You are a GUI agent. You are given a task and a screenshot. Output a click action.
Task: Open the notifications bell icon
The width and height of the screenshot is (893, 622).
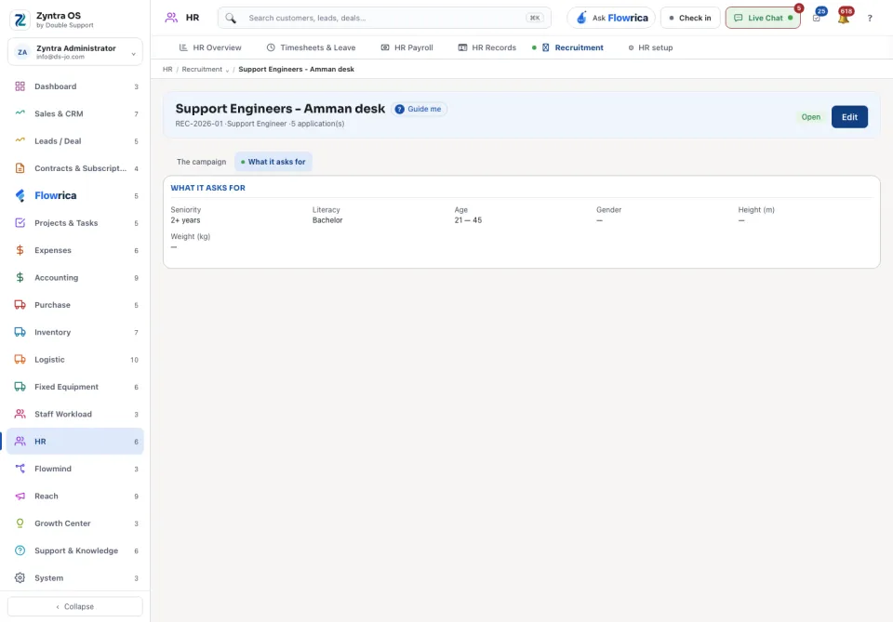point(844,18)
